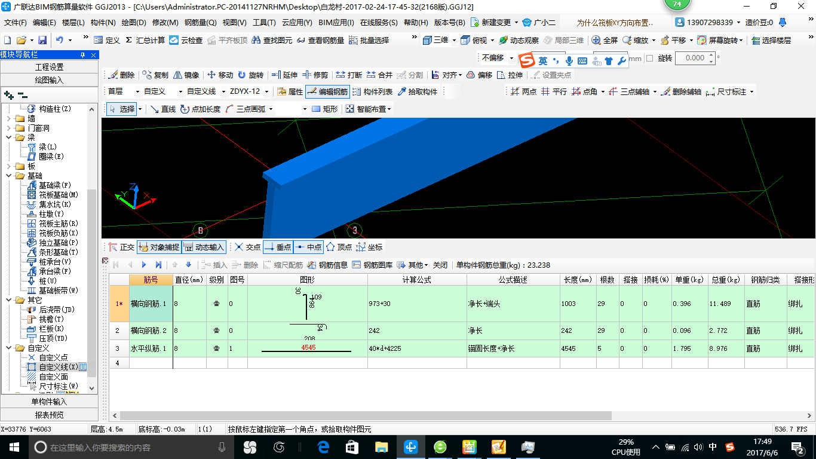Open the 属性 properties panel
This screenshot has width=816, height=459.
pos(290,91)
